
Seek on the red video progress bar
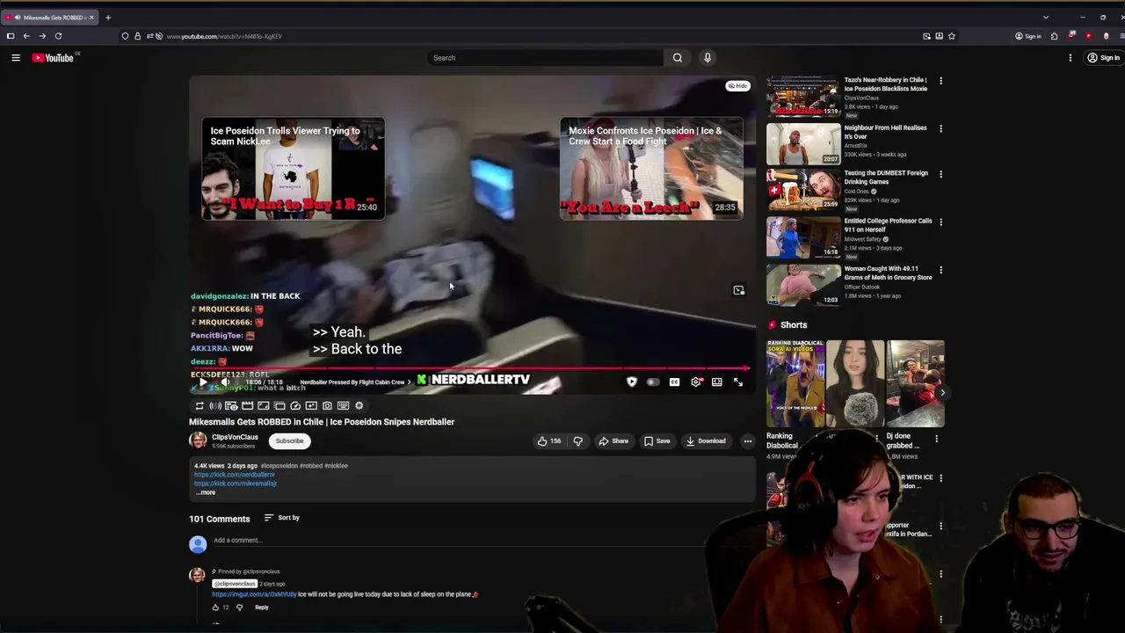click(470, 369)
